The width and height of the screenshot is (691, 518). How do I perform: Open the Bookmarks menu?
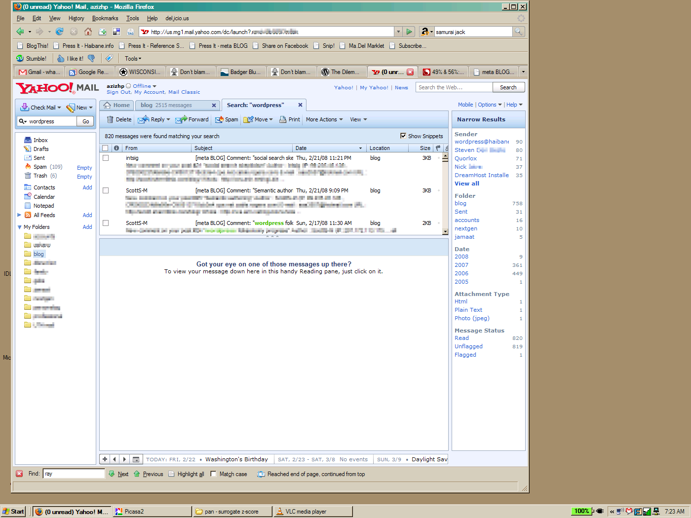click(x=105, y=18)
